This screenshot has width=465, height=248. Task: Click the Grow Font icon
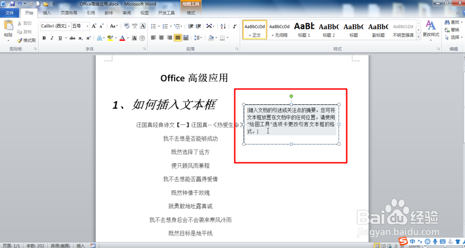(94, 26)
